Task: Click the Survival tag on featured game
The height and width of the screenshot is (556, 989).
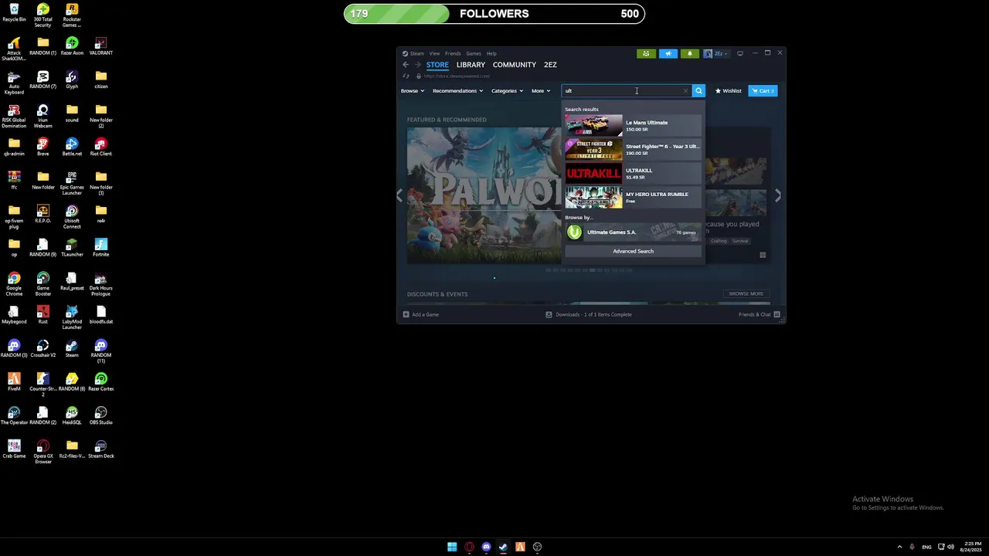Action: 740,241
